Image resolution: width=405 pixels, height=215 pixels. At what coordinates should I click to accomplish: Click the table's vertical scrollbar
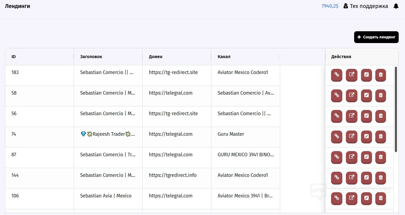[x=396, y=110]
